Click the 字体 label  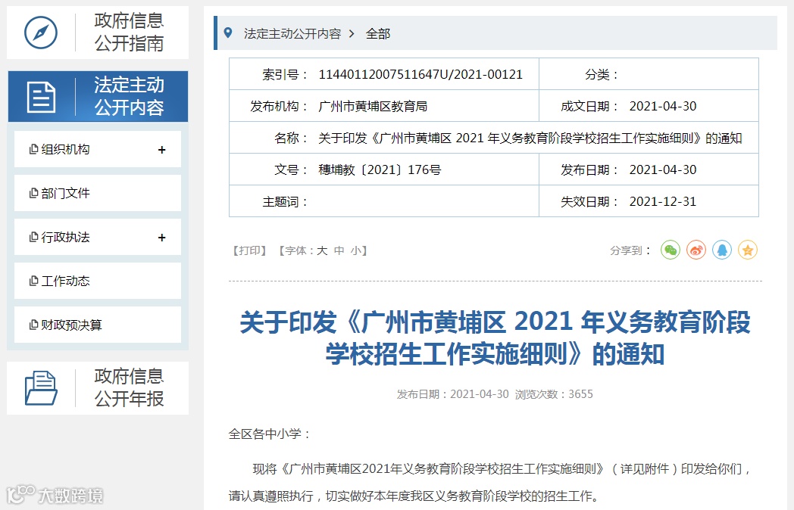coord(296,250)
